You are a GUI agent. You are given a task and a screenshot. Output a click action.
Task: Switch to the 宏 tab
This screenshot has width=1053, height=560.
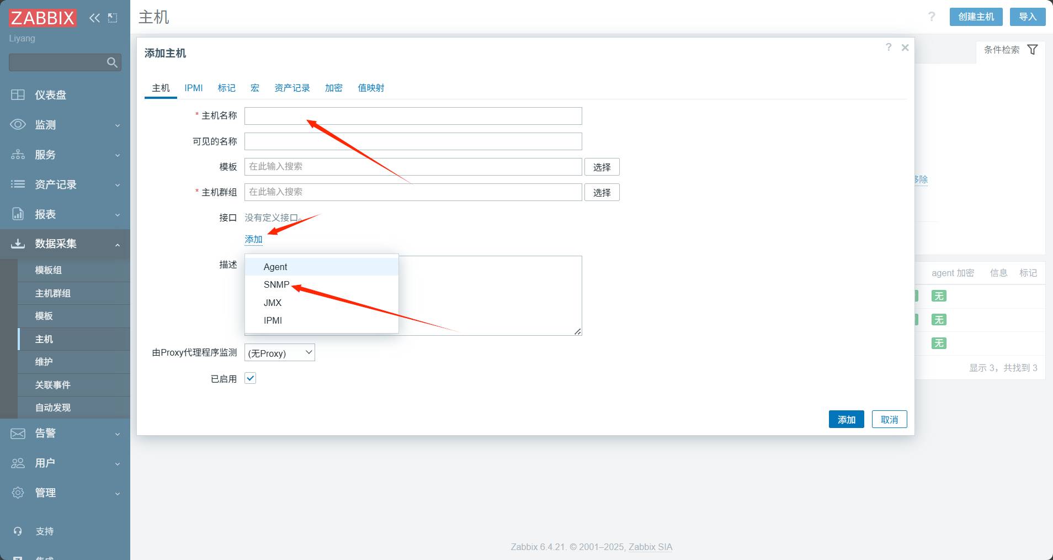[x=255, y=88]
